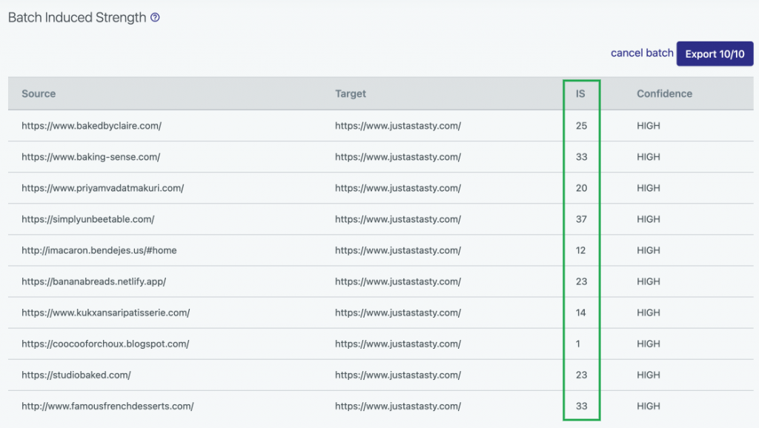
Task: Click source https://simplyunbeetable.com/
Action: coord(88,219)
